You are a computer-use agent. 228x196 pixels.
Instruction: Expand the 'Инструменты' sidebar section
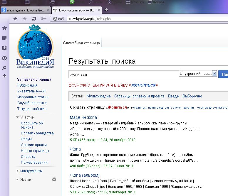coord(17,171)
